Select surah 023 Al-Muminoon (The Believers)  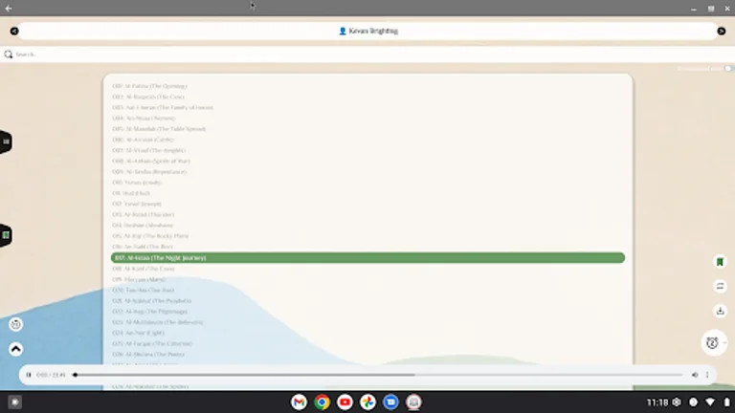[x=158, y=322]
